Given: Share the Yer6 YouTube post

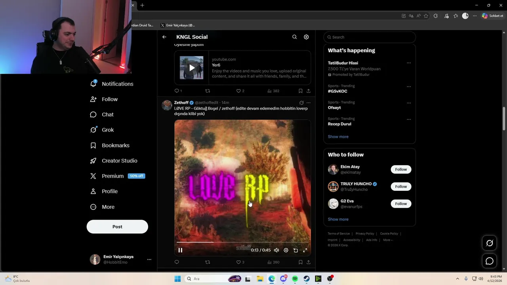Looking at the screenshot, I should [x=309, y=91].
